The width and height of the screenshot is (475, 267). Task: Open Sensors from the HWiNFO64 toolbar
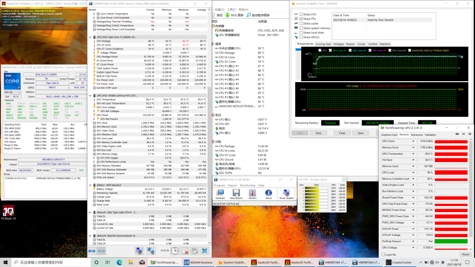click(252, 193)
